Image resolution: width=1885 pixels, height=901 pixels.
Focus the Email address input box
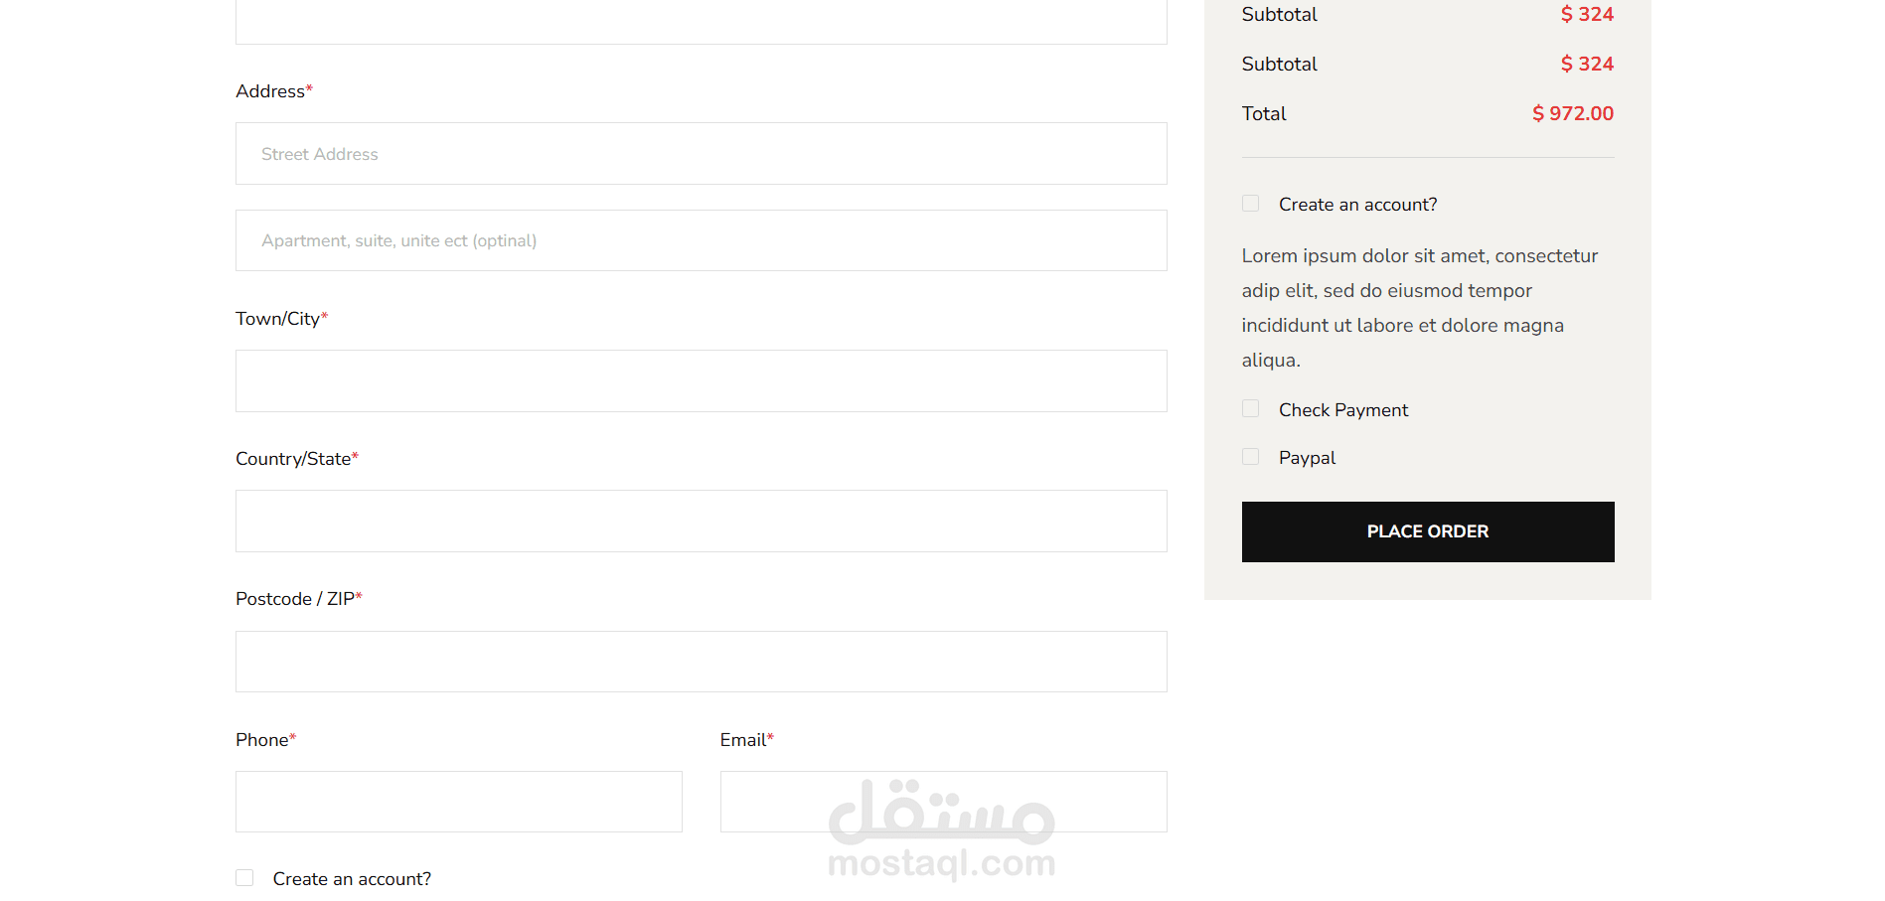[x=943, y=802]
